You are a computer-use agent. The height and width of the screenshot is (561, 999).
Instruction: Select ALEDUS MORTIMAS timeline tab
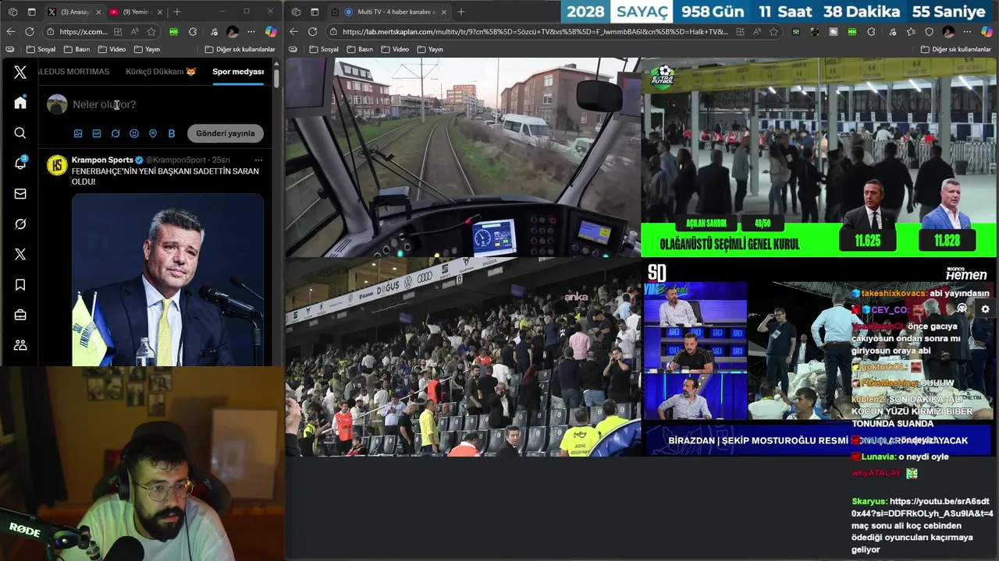tap(73, 72)
